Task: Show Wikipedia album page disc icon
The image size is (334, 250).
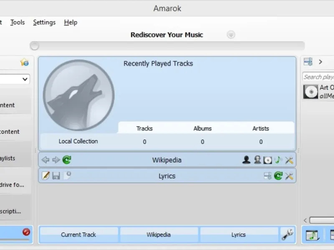Action: coord(268,160)
